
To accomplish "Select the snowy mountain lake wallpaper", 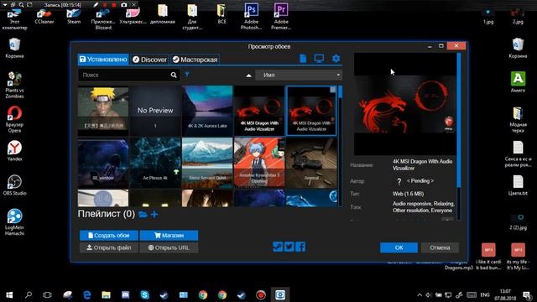I will point(207,163).
